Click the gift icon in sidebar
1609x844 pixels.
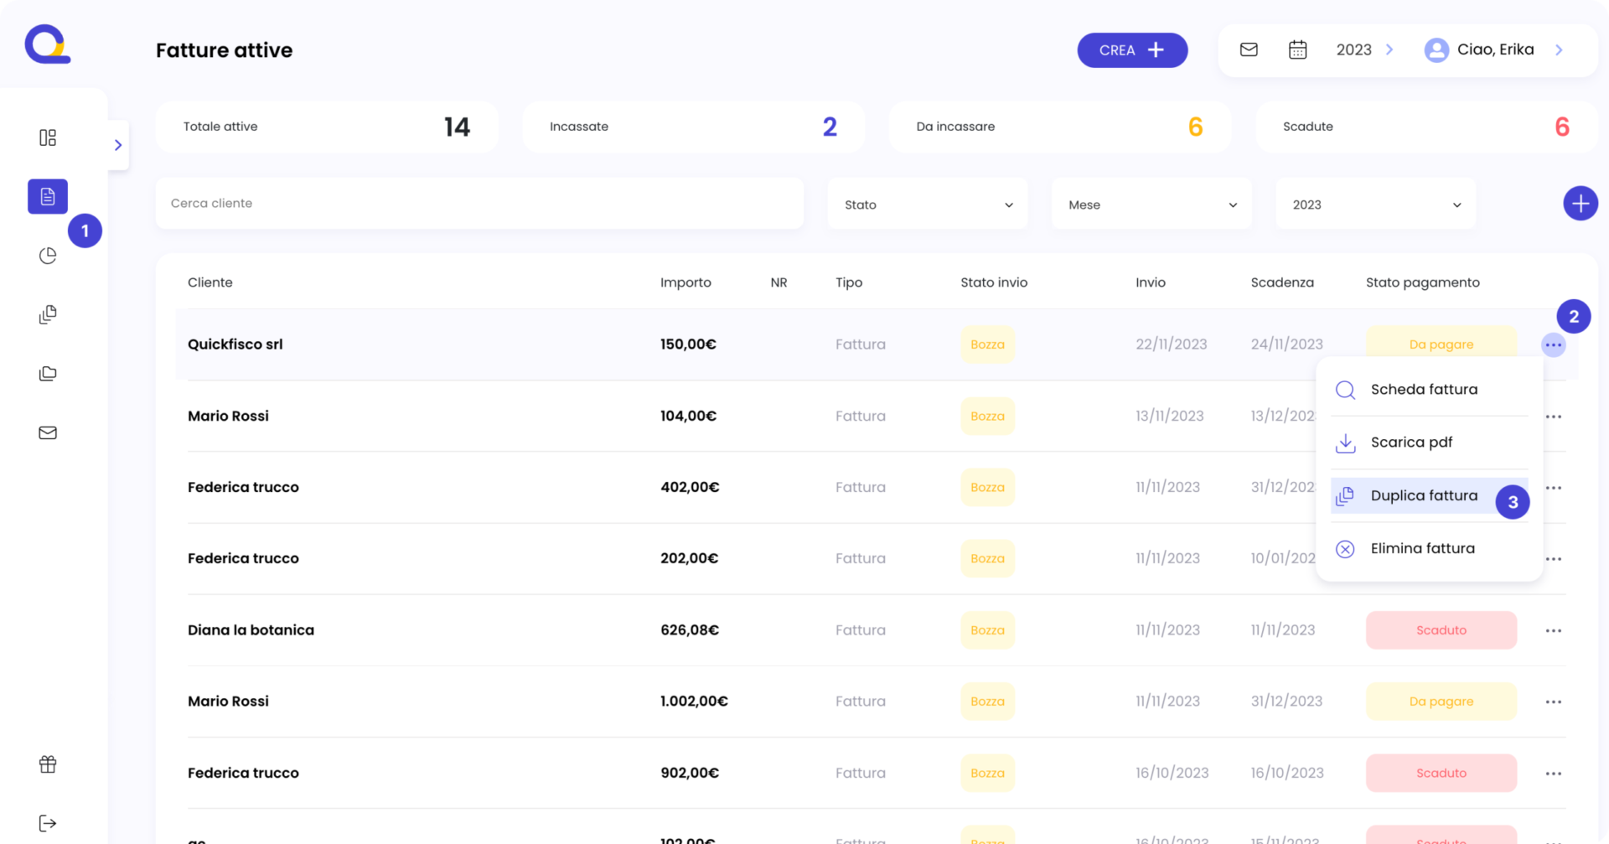pyautogui.click(x=48, y=764)
